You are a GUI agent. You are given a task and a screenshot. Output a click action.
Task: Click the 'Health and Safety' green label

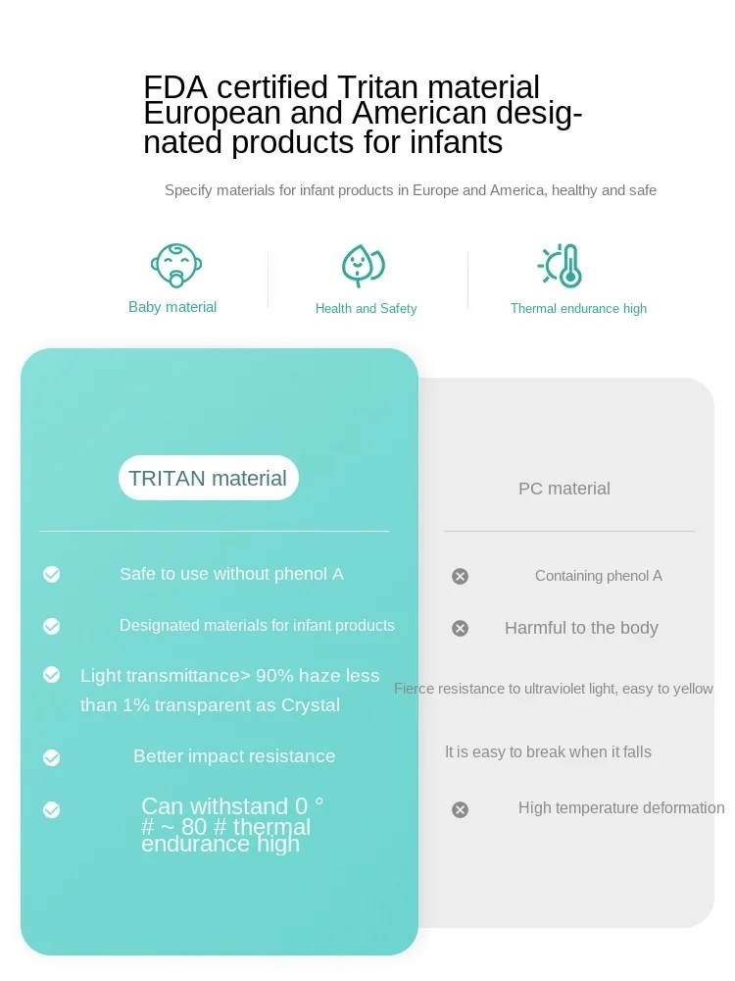tap(366, 308)
